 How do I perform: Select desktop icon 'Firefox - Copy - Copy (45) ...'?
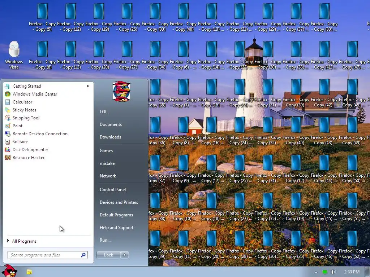tap(324, 207)
